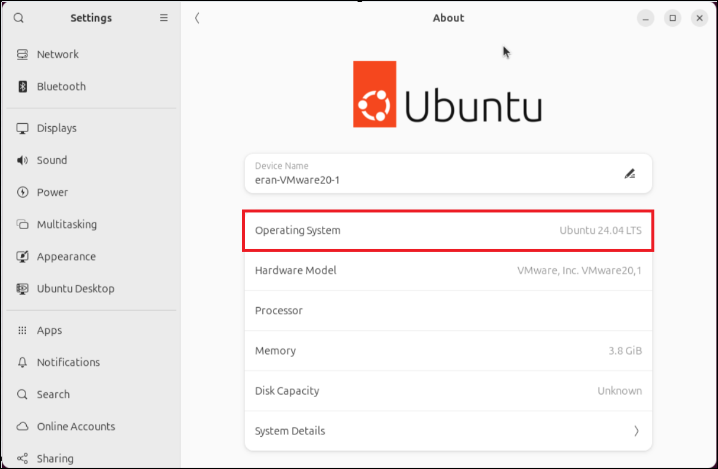Open the Appearance settings
Screen dimensions: 718x469
66,257
